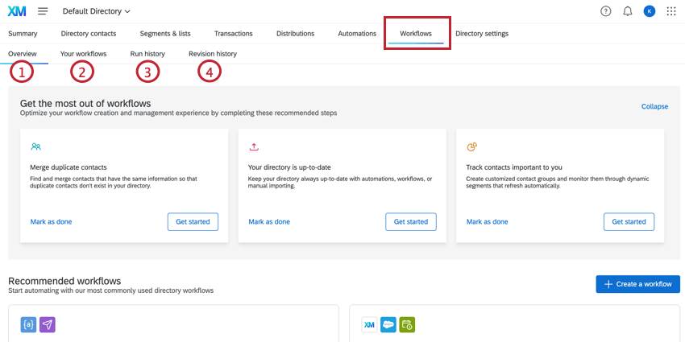The width and height of the screenshot is (685, 342).
Task: Click Get started for Merge duplicate contacts
Action: (193, 222)
